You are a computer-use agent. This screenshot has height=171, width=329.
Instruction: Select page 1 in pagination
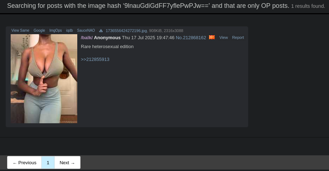point(48,162)
